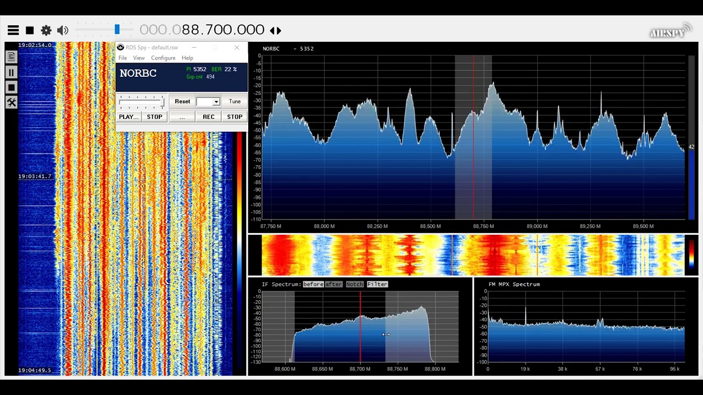Click the 19:04:49.5 waterfall timestamp
Screen dimensions: 703x395
35,370
